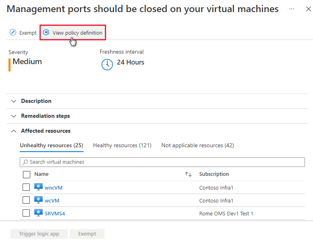The width and height of the screenshot is (313, 244).
Task: Click the Trigger logic app button
Action: click(39, 234)
